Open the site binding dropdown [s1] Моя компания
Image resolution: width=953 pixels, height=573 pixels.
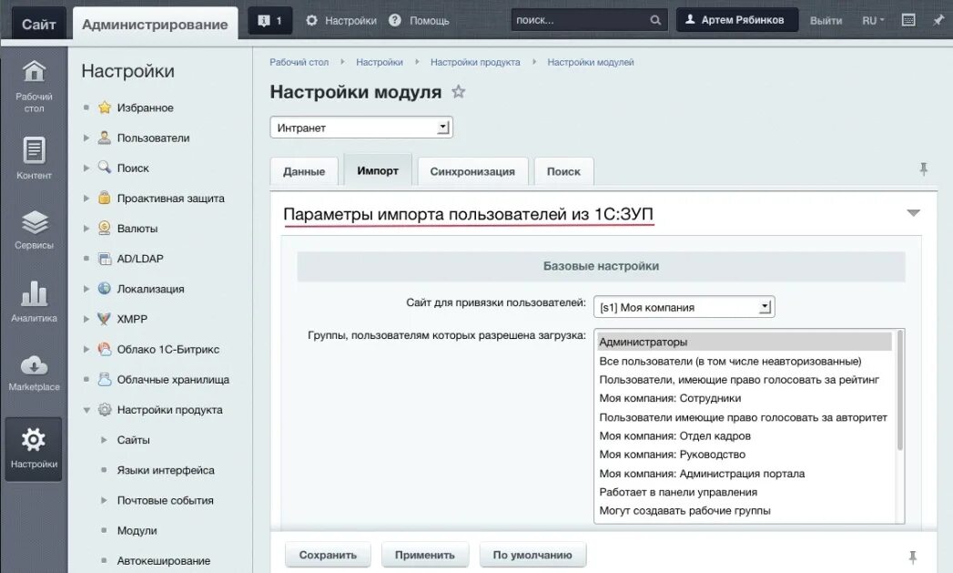click(684, 307)
